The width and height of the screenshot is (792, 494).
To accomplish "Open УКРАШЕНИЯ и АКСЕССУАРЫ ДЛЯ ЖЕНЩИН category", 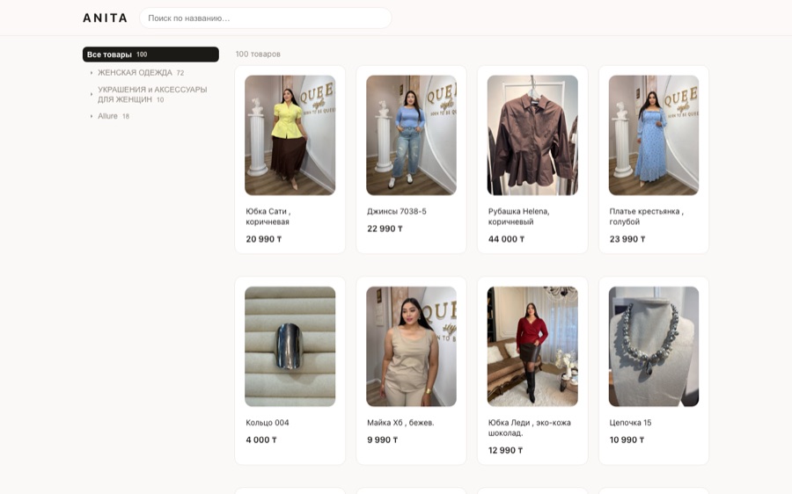I will click(152, 94).
